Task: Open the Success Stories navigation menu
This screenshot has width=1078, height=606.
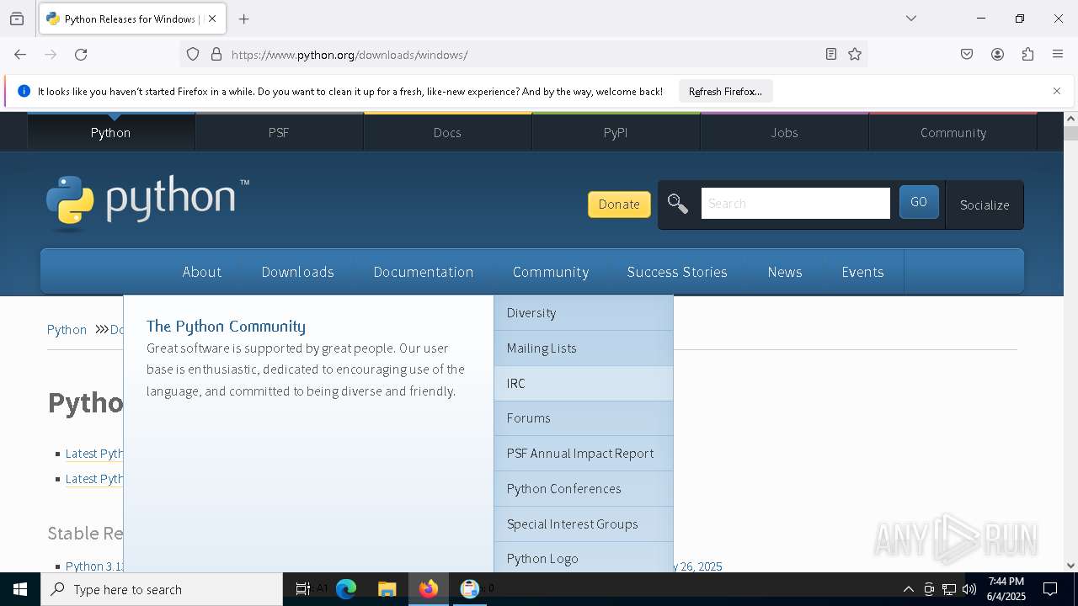Action: click(677, 272)
